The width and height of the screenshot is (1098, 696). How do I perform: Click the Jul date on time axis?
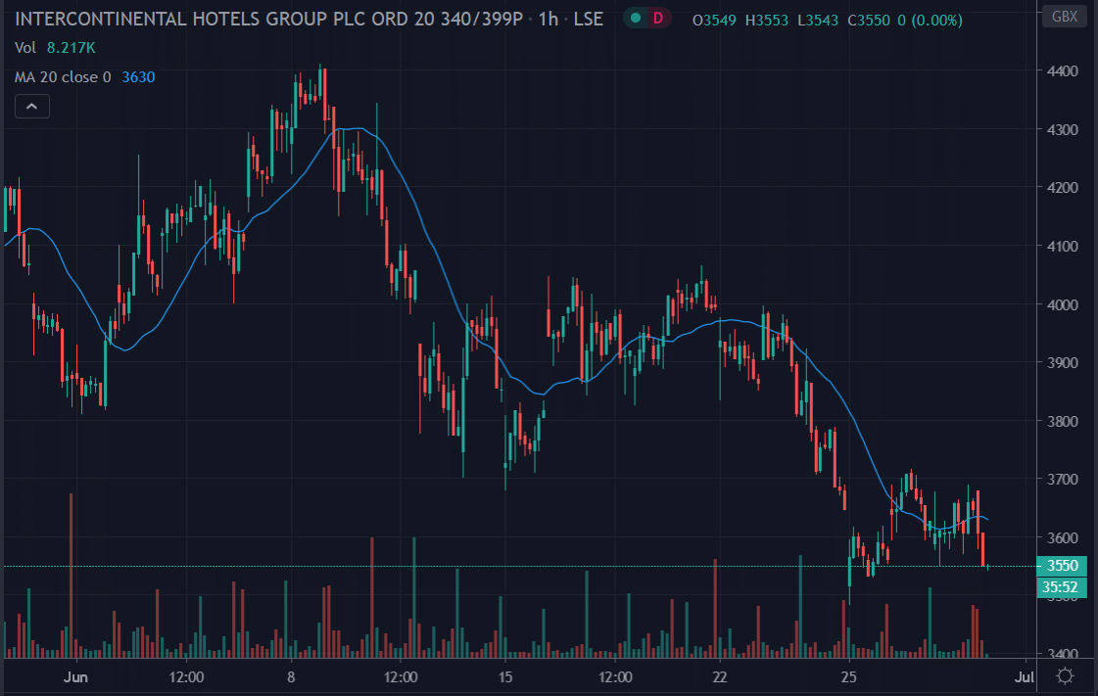[x=1024, y=677]
